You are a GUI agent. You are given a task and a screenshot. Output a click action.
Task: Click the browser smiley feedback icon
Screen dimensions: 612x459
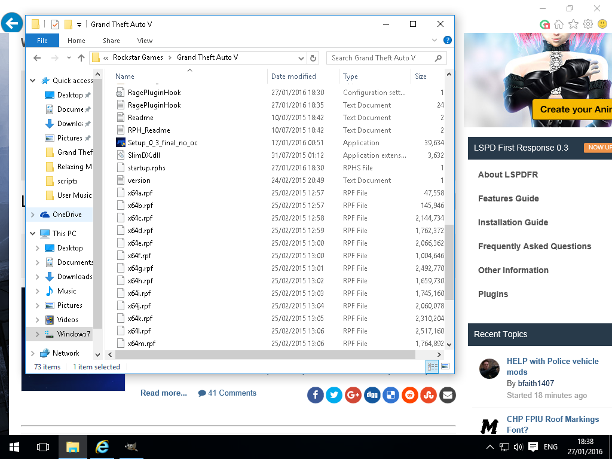(x=602, y=24)
